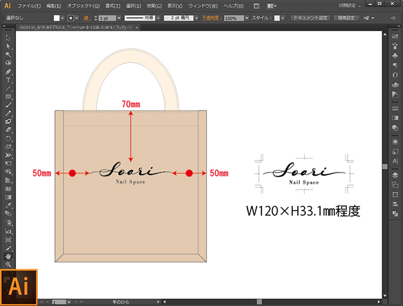Open the Character panel icon in right dock

click(395, 162)
